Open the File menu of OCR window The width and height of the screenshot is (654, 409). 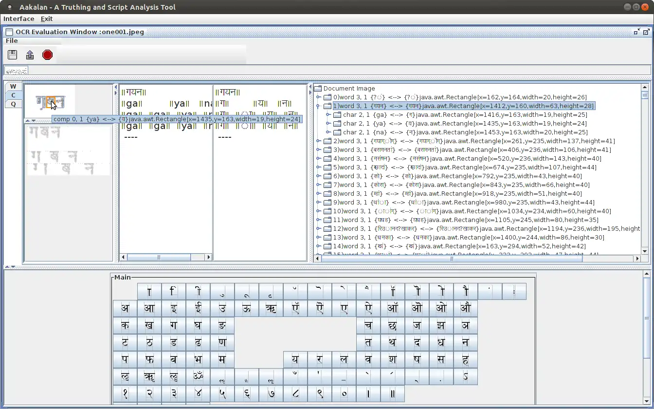click(x=12, y=40)
